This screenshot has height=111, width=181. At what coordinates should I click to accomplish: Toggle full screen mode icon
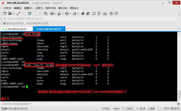94,14
